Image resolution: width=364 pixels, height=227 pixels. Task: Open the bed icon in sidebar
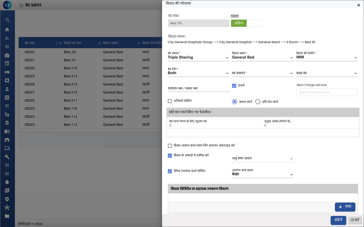point(7,72)
